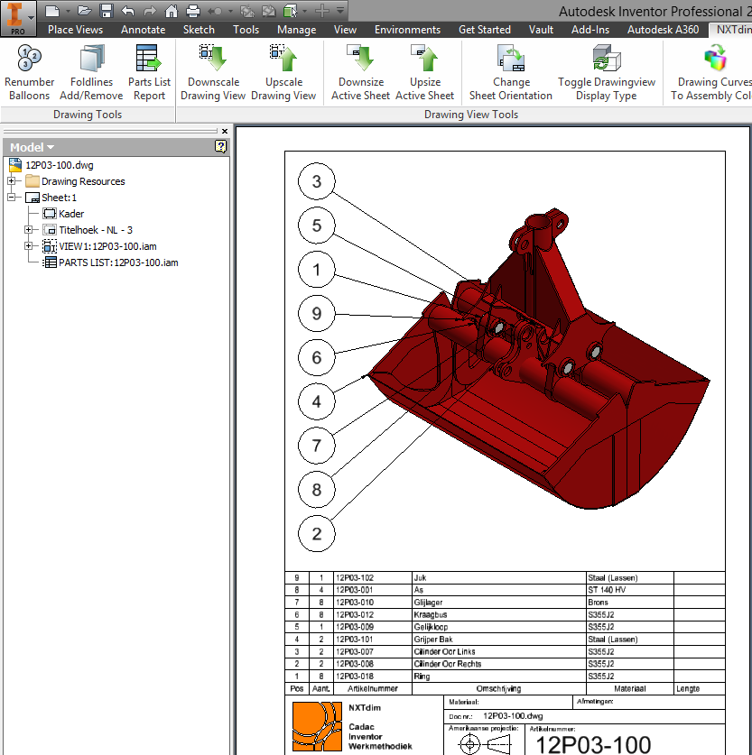The height and width of the screenshot is (755, 752).
Task: Select PARTS LIST:12P03-100.iam in the browser
Action: click(x=117, y=262)
